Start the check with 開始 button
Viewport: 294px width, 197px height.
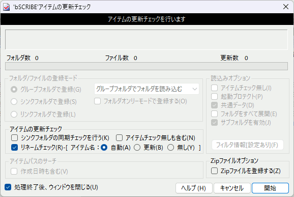coord(270,188)
